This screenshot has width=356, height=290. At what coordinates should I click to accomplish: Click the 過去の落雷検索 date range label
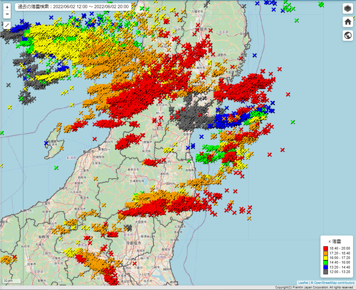point(73,7)
